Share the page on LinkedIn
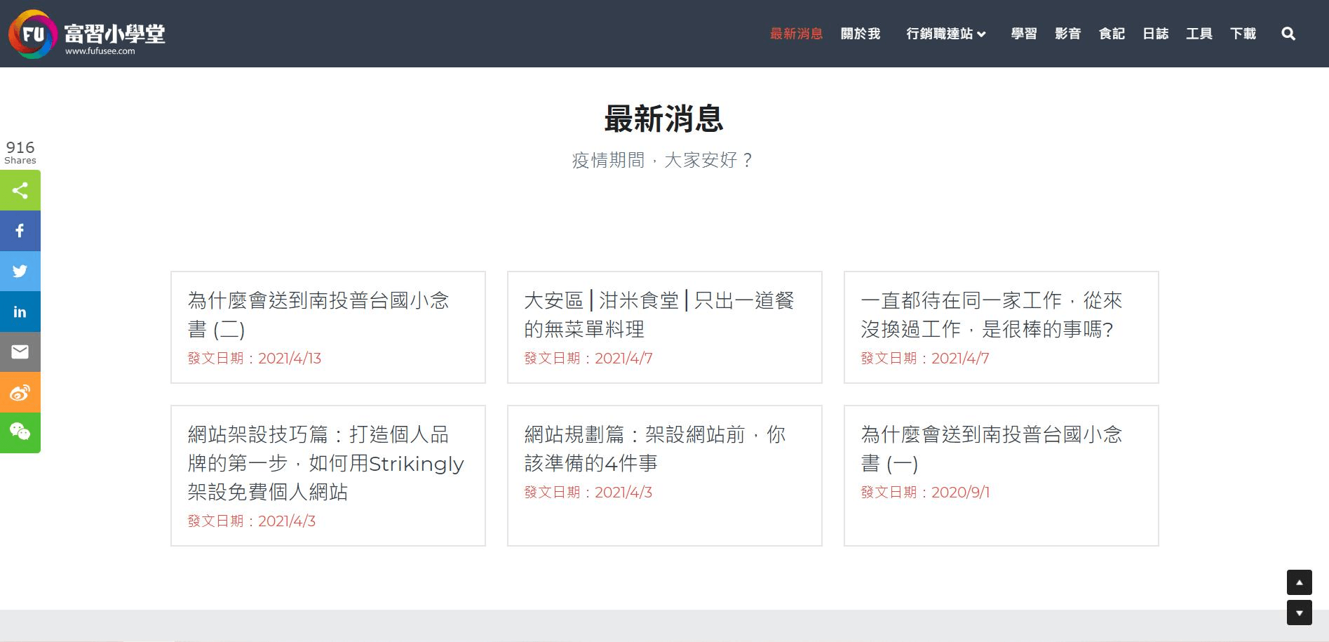 (20, 312)
